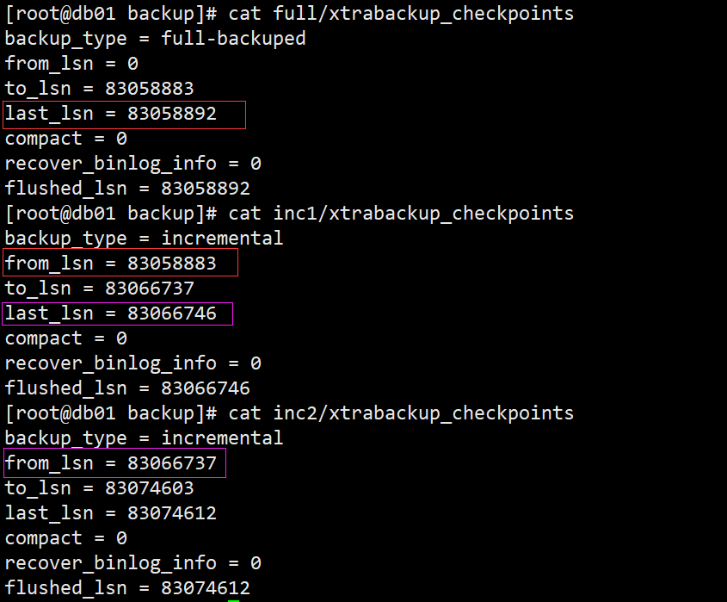
Task: Click the last_lsn = 83074612 line
Action: [111, 513]
